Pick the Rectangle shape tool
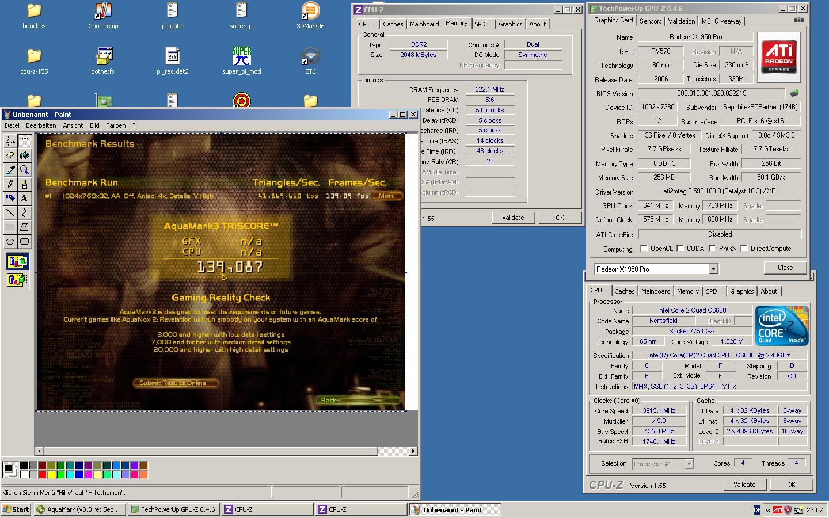This screenshot has height=518, width=829. coord(10,227)
